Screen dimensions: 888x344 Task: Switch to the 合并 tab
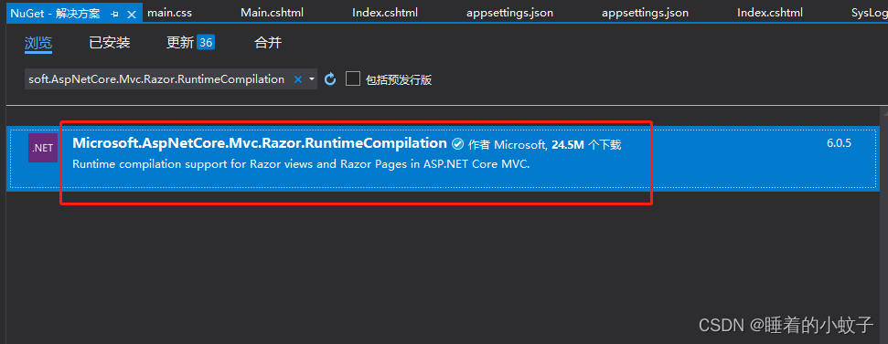tap(268, 42)
